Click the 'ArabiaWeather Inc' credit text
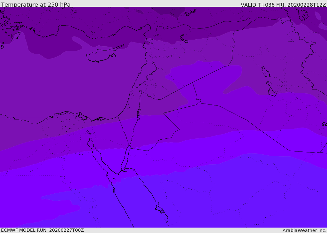327x233 pixels. point(305,230)
